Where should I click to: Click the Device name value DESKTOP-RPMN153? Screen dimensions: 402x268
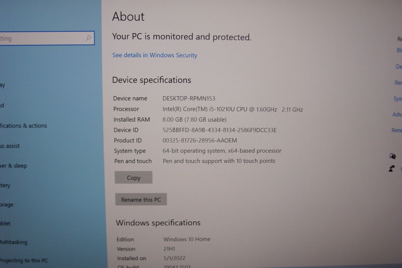tap(189, 98)
